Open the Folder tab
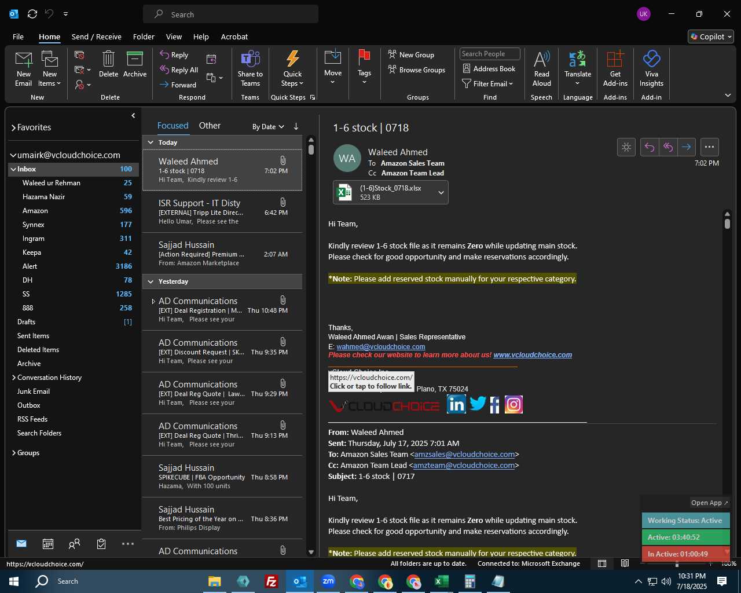Image resolution: width=741 pixels, height=593 pixels. point(144,36)
